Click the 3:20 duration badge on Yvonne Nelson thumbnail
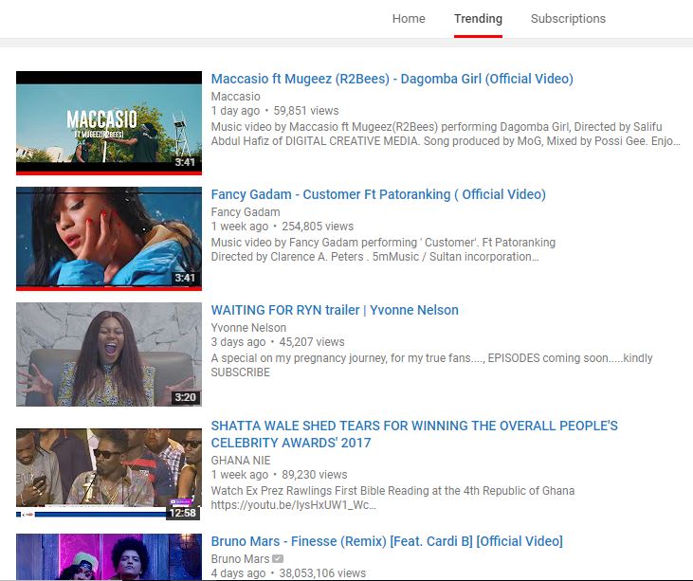693x581 pixels. pos(185,397)
